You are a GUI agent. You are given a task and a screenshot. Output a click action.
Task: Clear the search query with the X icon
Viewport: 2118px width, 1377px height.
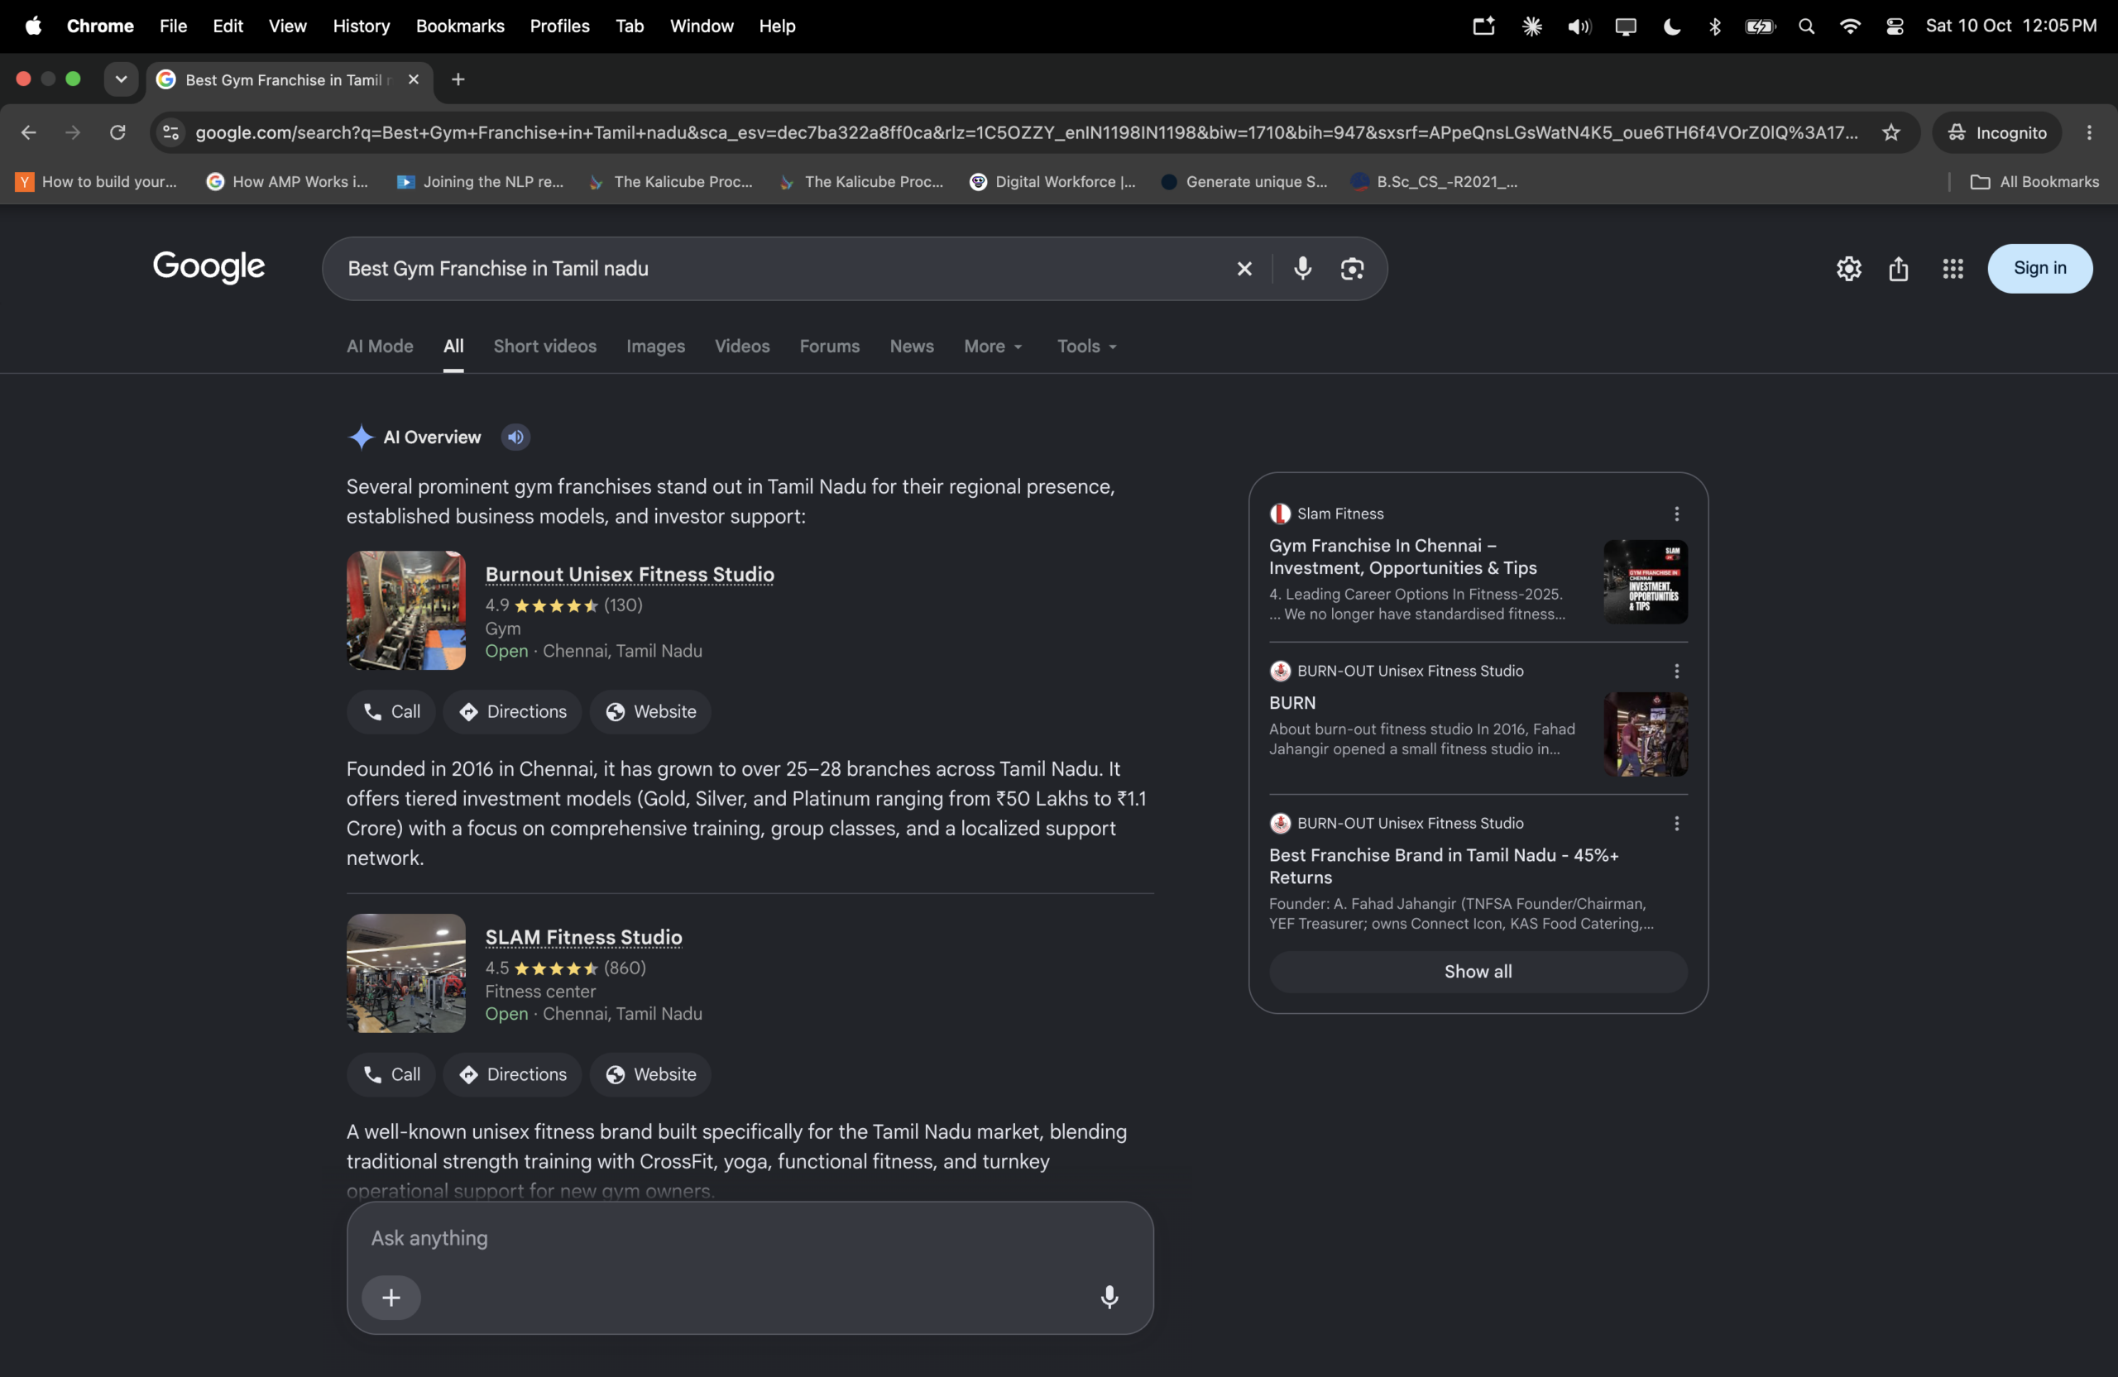pyautogui.click(x=1244, y=269)
